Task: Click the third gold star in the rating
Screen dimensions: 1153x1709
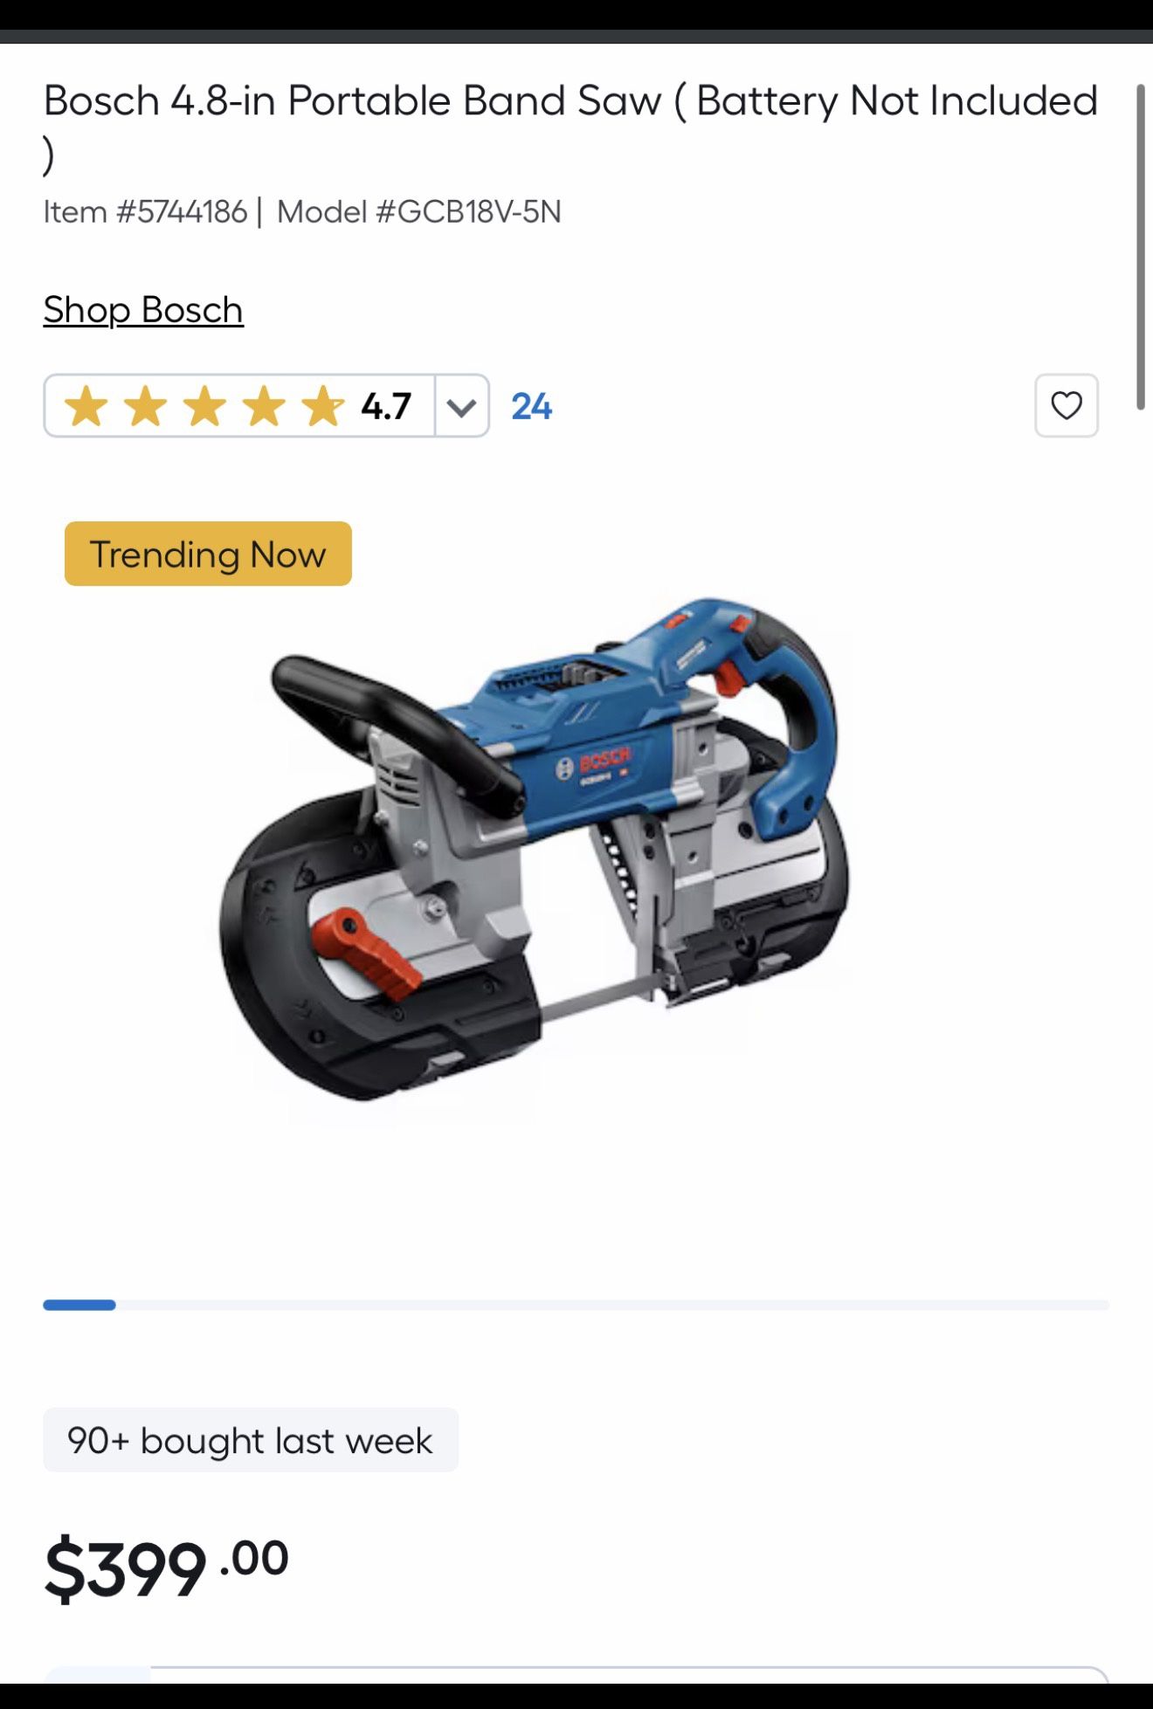Action: (x=204, y=407)
